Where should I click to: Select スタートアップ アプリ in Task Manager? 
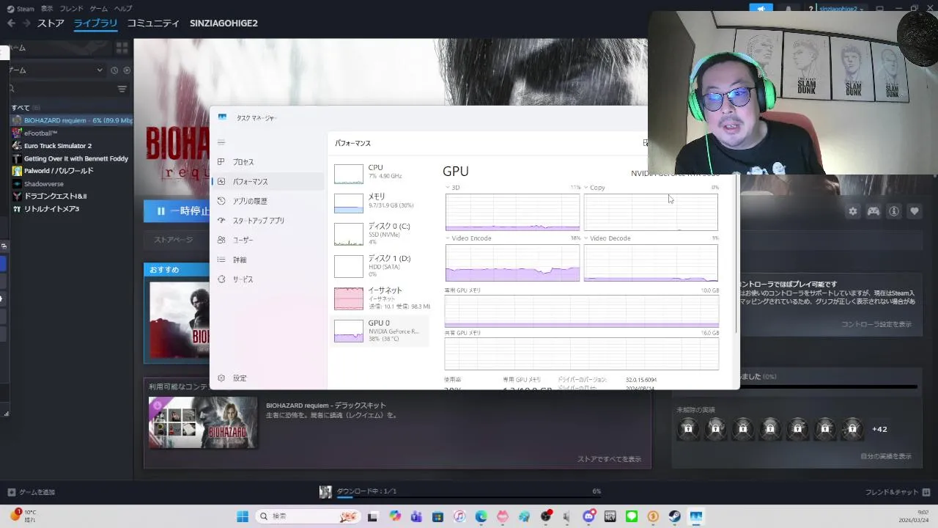[x=268, y=221]
